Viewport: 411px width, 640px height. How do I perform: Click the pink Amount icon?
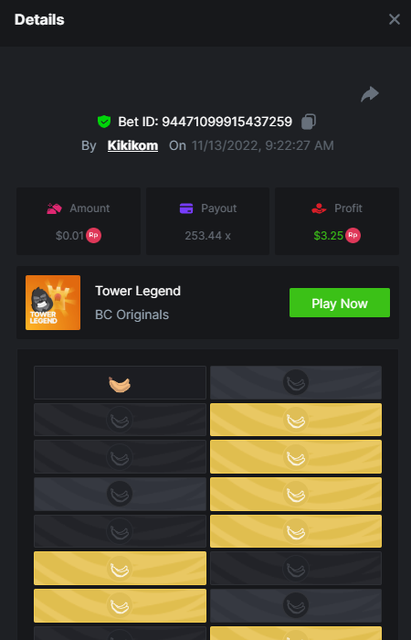(54, 208)
